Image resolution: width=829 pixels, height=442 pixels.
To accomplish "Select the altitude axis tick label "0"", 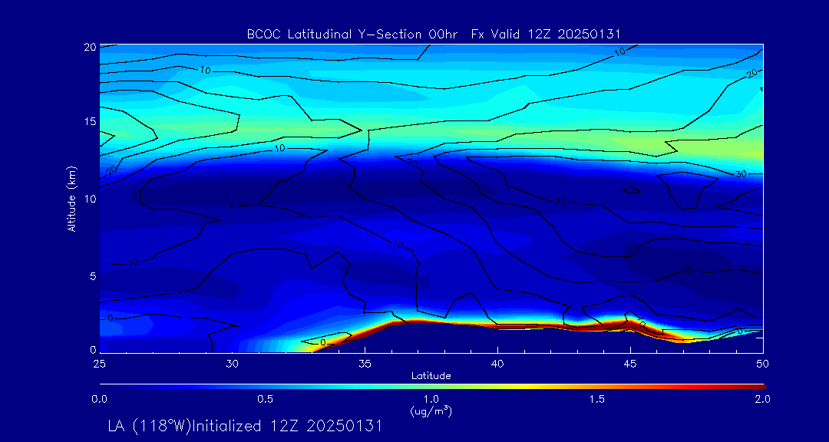I will pyautogui.click(x=93, y=349).
